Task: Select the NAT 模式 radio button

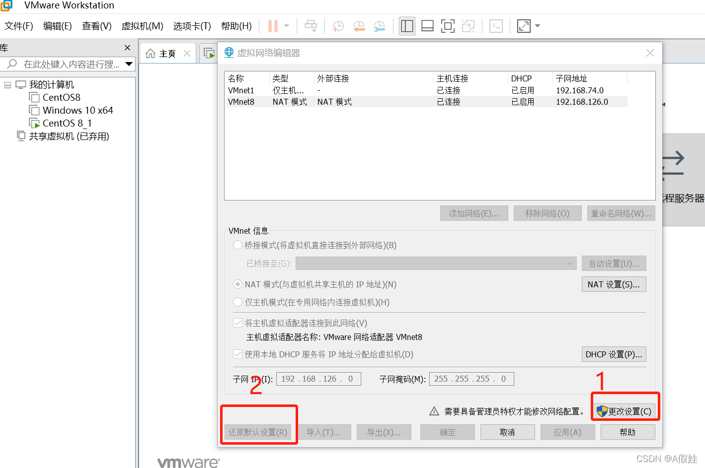Action: (x=237, y=284)
